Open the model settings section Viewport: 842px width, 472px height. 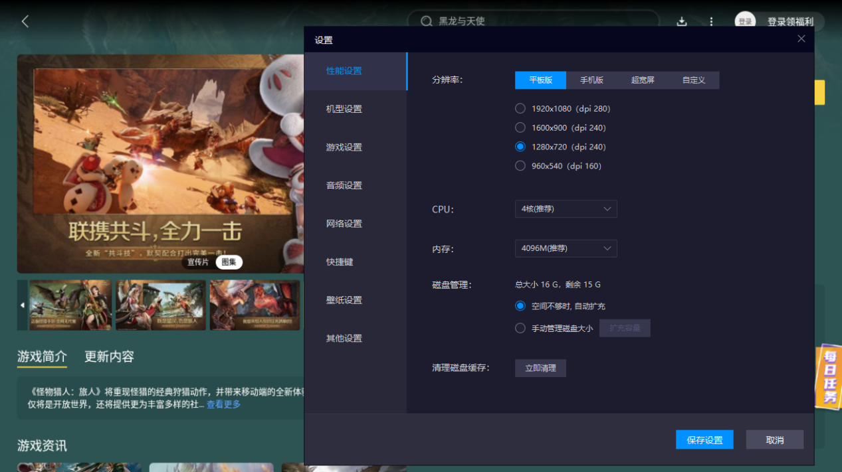[344, 109]
